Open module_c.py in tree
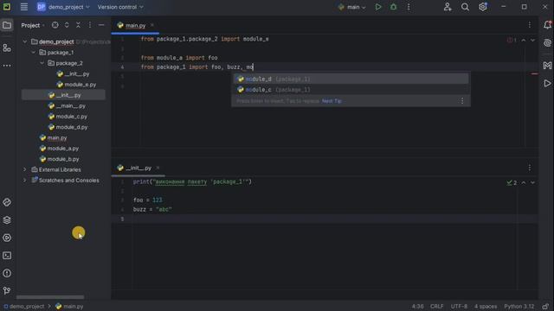The width and height of the screenshot is (554, 311). point(71,117)
